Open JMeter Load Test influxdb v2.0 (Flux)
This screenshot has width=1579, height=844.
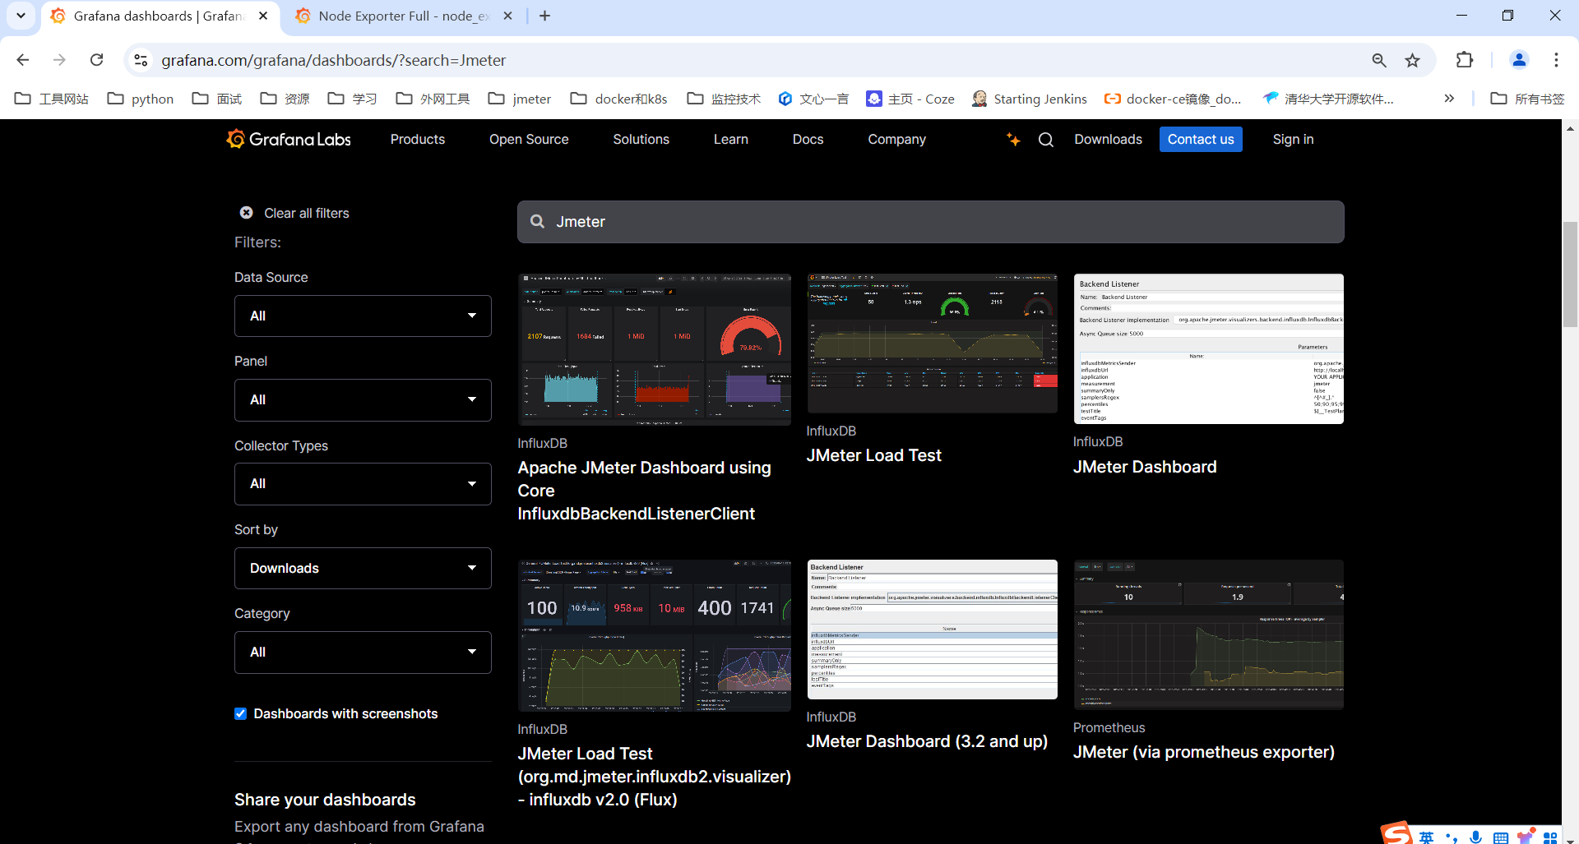pos(655,777)
